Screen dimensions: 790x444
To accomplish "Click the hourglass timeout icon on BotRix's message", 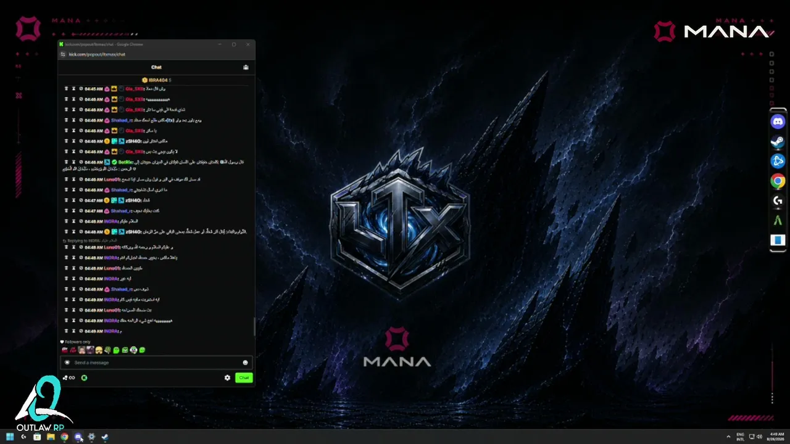I will tap(73, 162).
